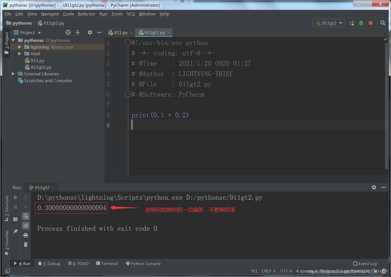The height and width of the screenshot is (277, 391).
Task: Click pythonsc breadcrumb in navigation bar
Action: pos(19,23)
